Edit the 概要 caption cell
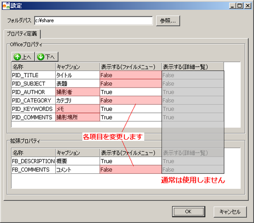Image resolution: width=254 pixels, height=223 pixels. 77,161
